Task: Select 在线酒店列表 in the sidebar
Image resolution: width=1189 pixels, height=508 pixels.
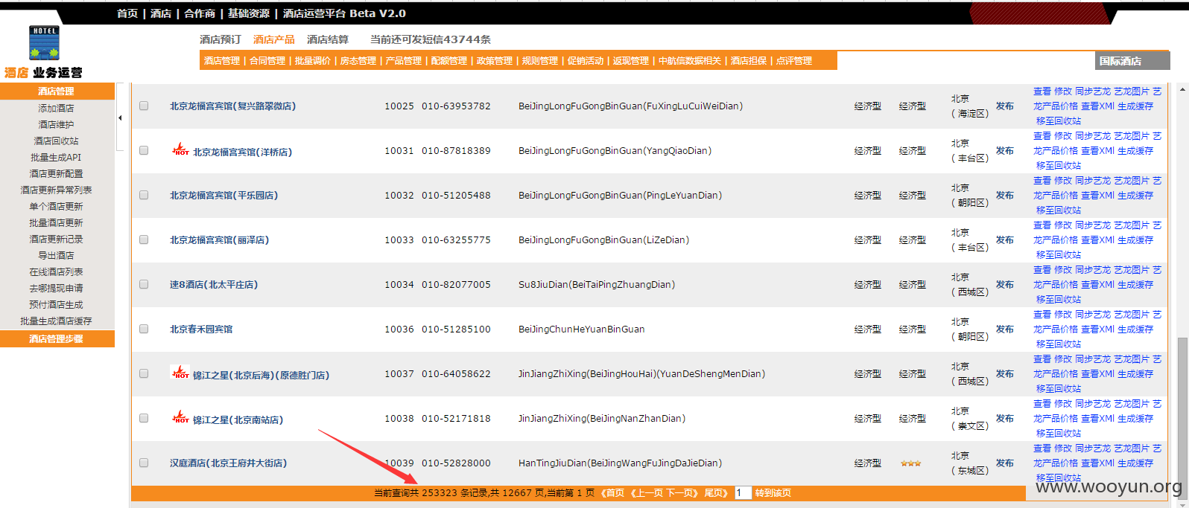Action: [57, 271]
